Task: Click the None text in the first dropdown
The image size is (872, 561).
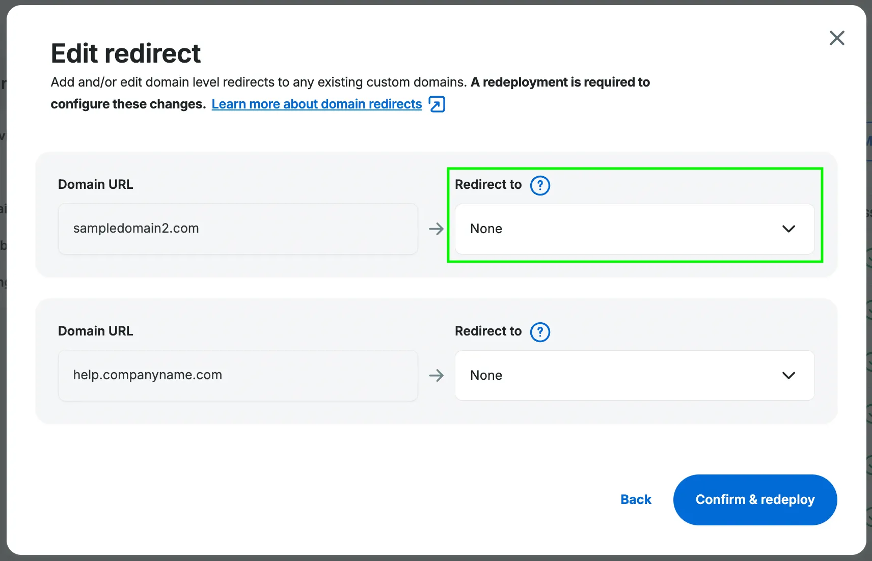Action: (486, 229)
